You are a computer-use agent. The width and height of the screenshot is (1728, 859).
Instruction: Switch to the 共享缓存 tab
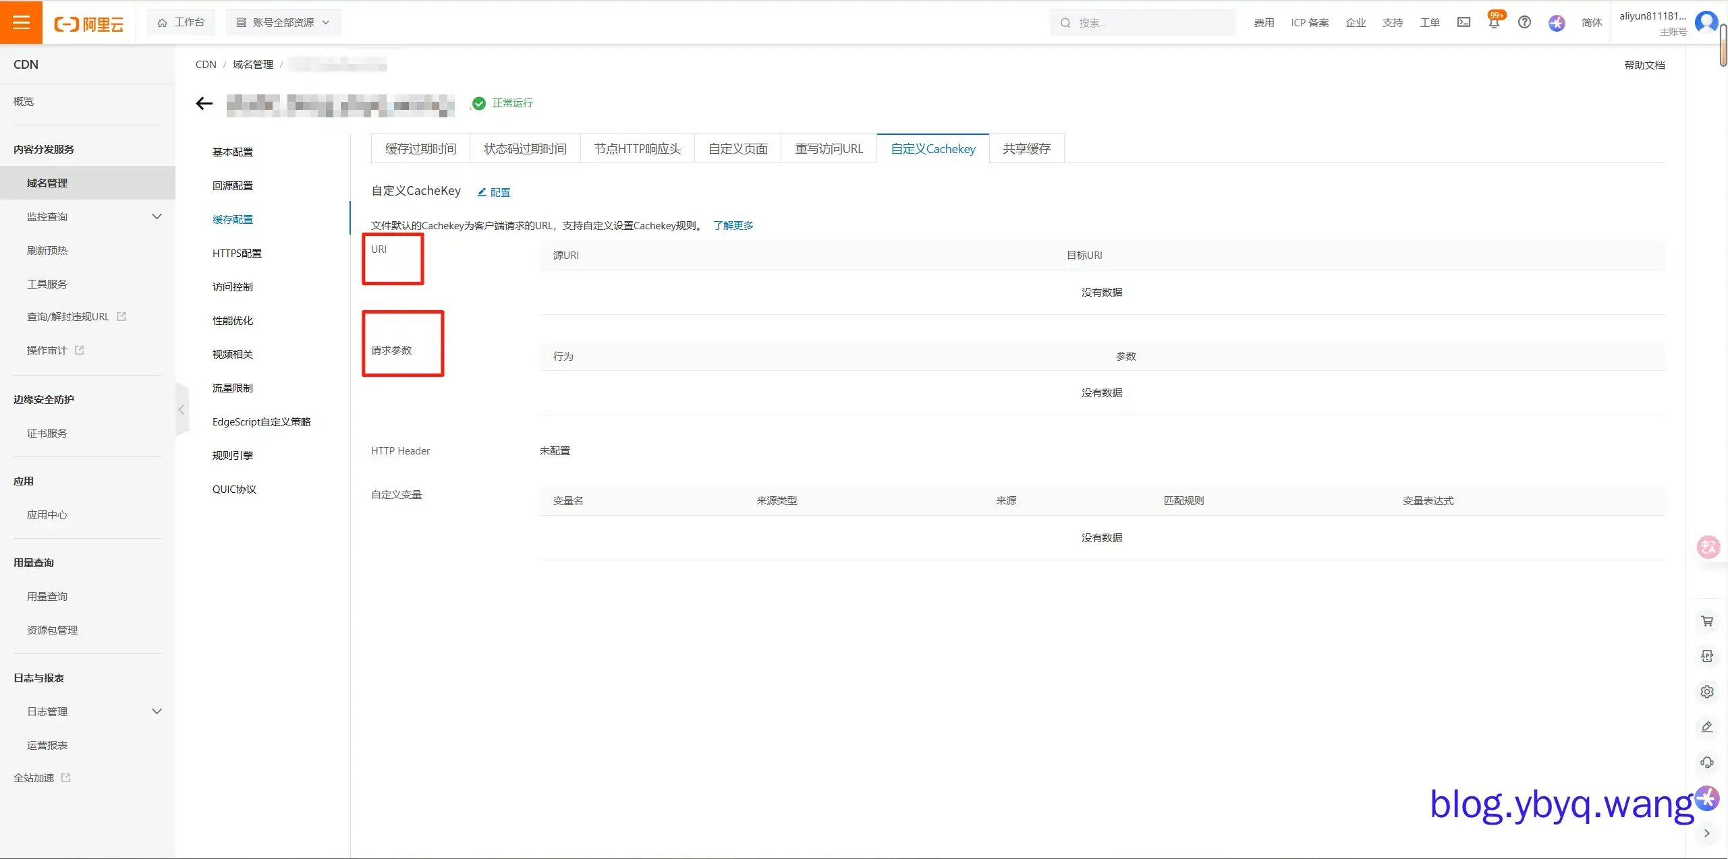(x=1026, y=149)
